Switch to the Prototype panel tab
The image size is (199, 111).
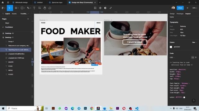click(180, 14)
